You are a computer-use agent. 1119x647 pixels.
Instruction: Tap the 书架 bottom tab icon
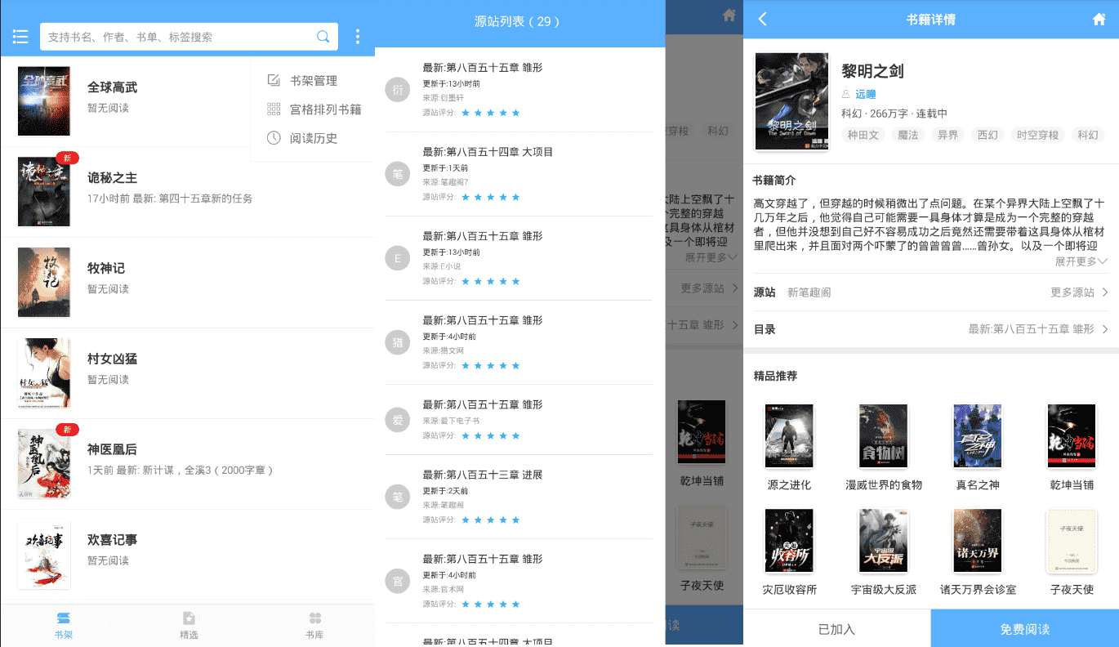coord(63,618)
